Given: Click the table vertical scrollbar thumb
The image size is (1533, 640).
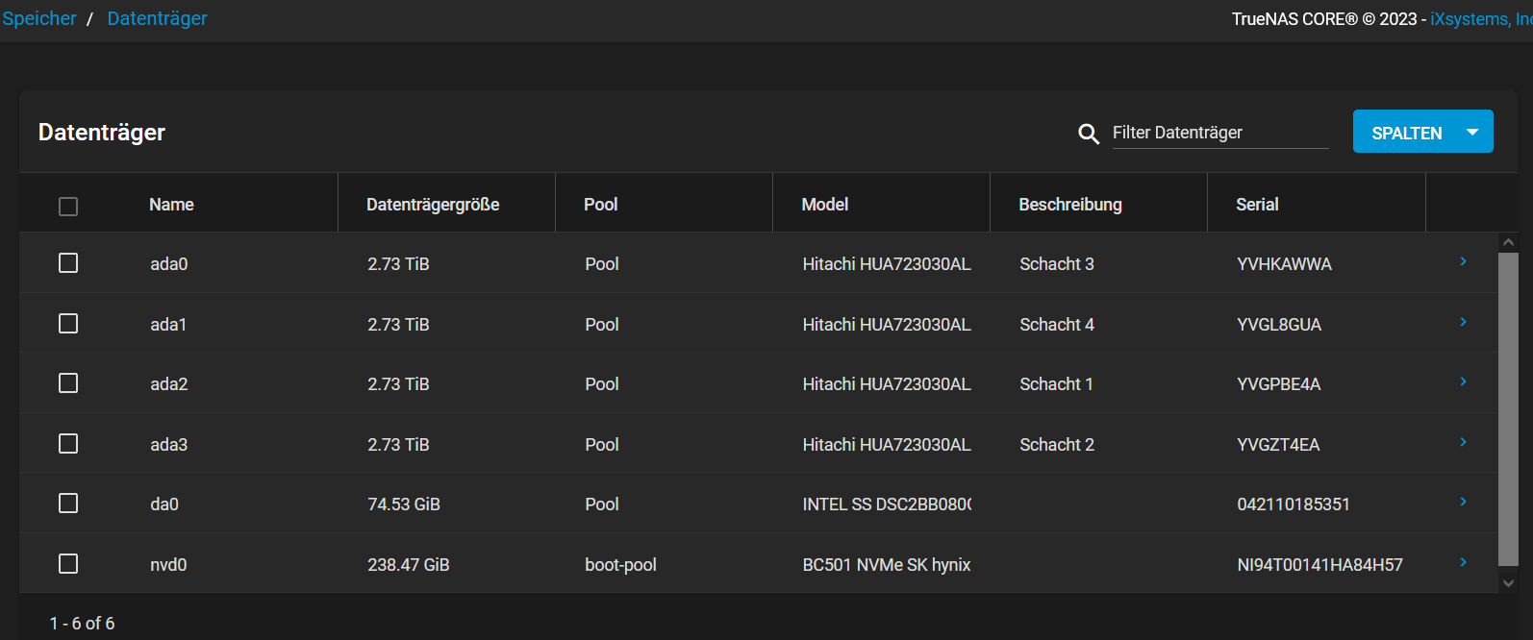Looking at the screenshot, I should point(1508,408).
